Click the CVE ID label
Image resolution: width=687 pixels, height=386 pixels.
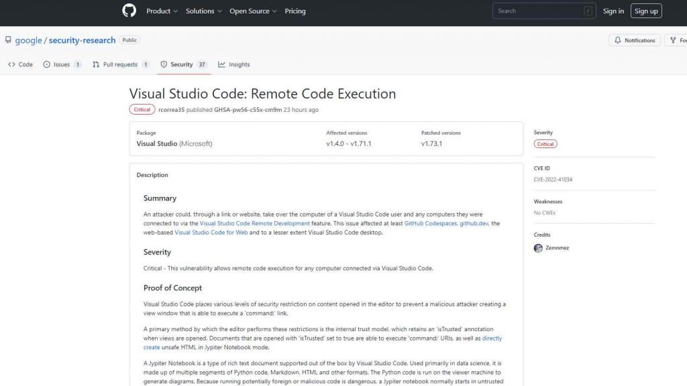tap(541, 168)
